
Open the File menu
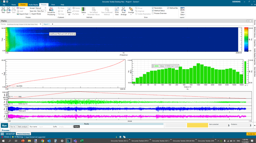click(x=4, y=5)
